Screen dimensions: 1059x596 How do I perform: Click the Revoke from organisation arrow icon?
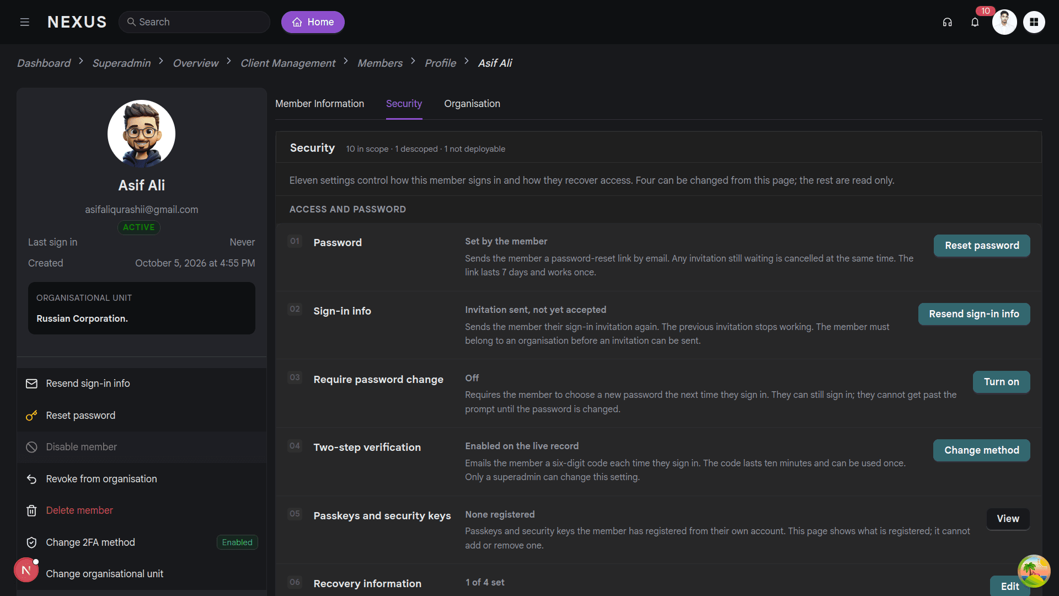point(31,479)
